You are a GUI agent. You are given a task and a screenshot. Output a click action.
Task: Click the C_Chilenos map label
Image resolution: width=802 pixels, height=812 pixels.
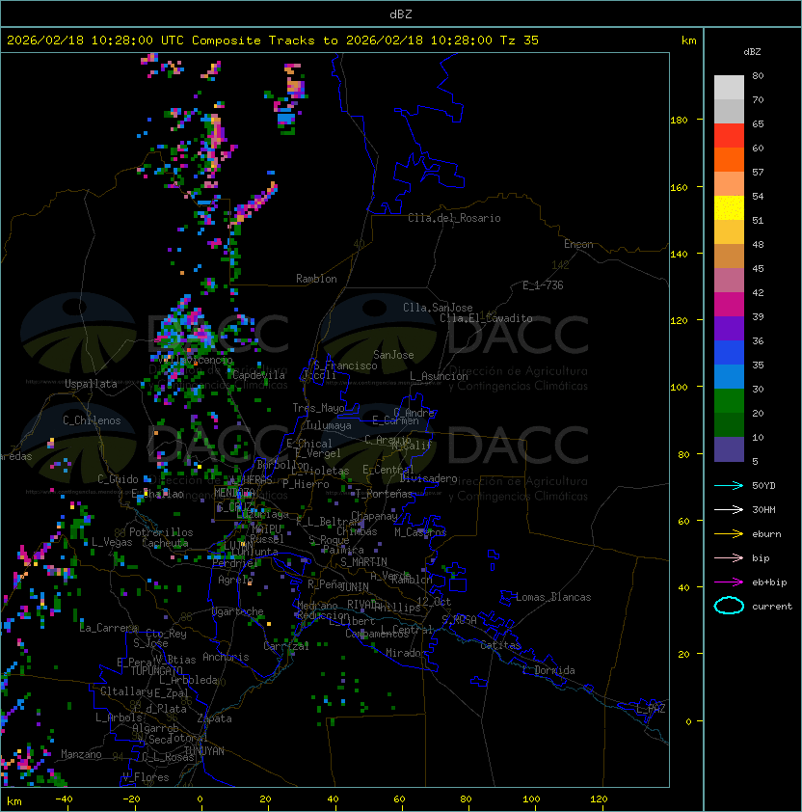92,420
